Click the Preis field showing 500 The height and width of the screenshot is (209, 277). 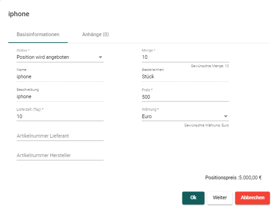click(185, 97)
